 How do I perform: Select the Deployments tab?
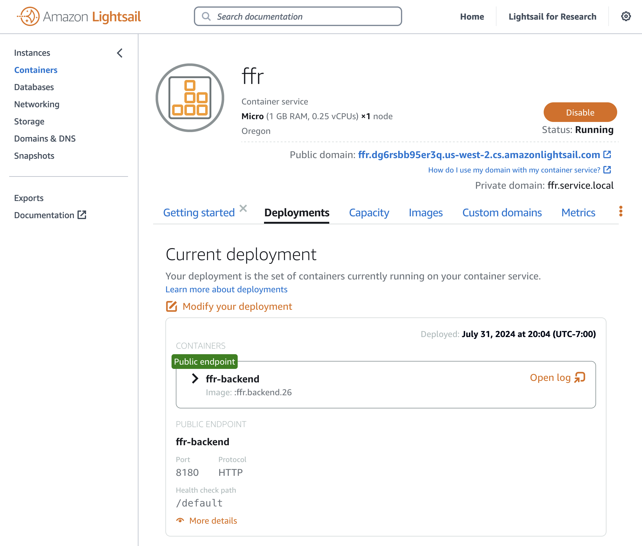297,213
